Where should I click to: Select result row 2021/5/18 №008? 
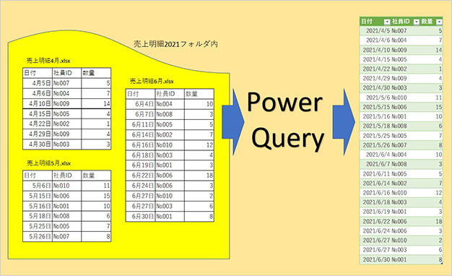(401, 126)
